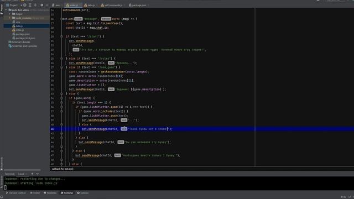The height and width of the screenshot is (199, 354).
Task: Collapse the pole-bot-video root folder
Action: [6, 10]
